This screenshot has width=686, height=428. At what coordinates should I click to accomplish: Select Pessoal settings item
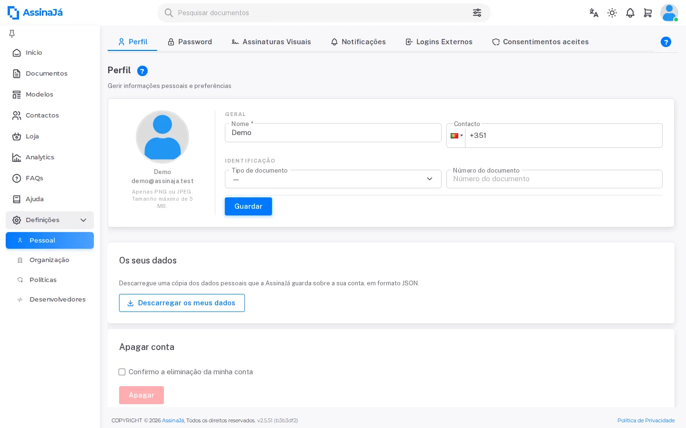tap(50, 241)
